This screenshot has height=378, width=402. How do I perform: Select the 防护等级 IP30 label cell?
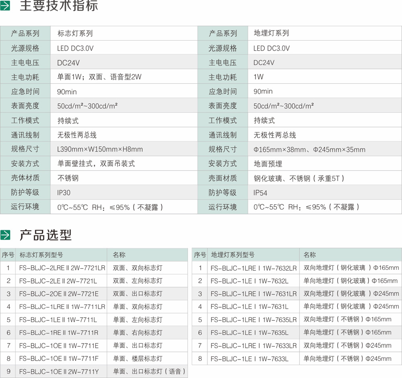point(25,192)
